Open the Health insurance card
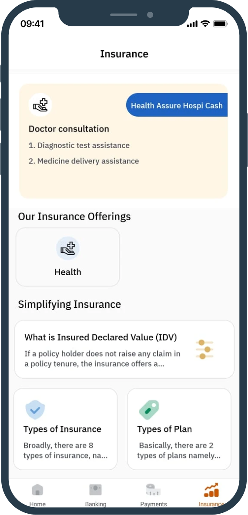This screenshot has width=248, height=515. [x=68, y=257]
